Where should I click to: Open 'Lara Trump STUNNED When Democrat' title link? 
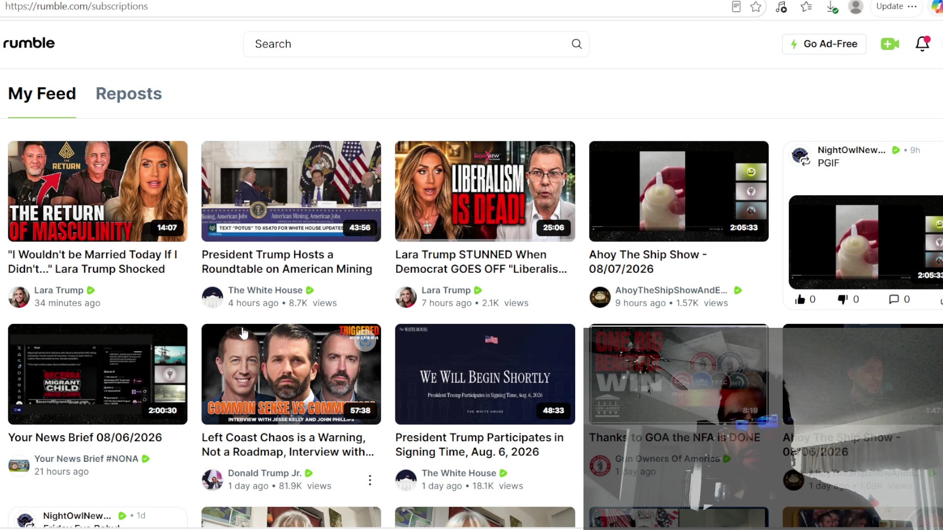click(x=481, y=262)
